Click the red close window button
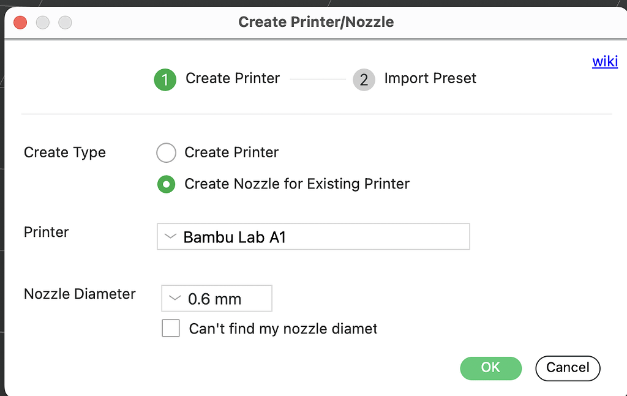This screenshot has width=627, height=396. 20,23
